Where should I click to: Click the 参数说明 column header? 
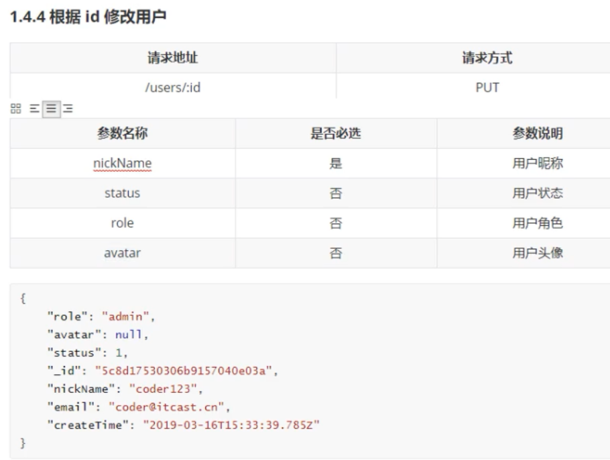coord(538,133)
